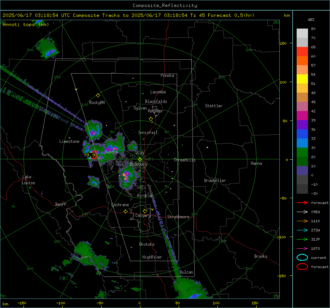This screenshot has height=308, width=330.
Task: Click the yellow diamond marker below RedDeer
Action: [151, 119]
